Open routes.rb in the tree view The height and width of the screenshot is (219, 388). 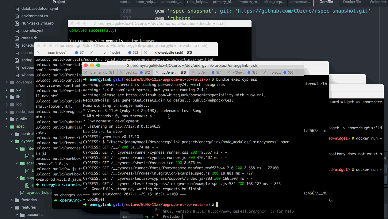tap(29, 38)
